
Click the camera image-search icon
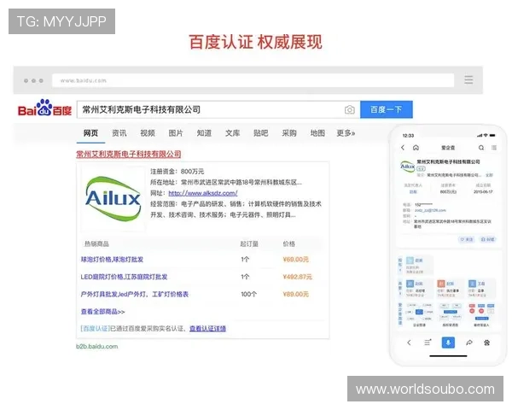[x=349, y=110]
